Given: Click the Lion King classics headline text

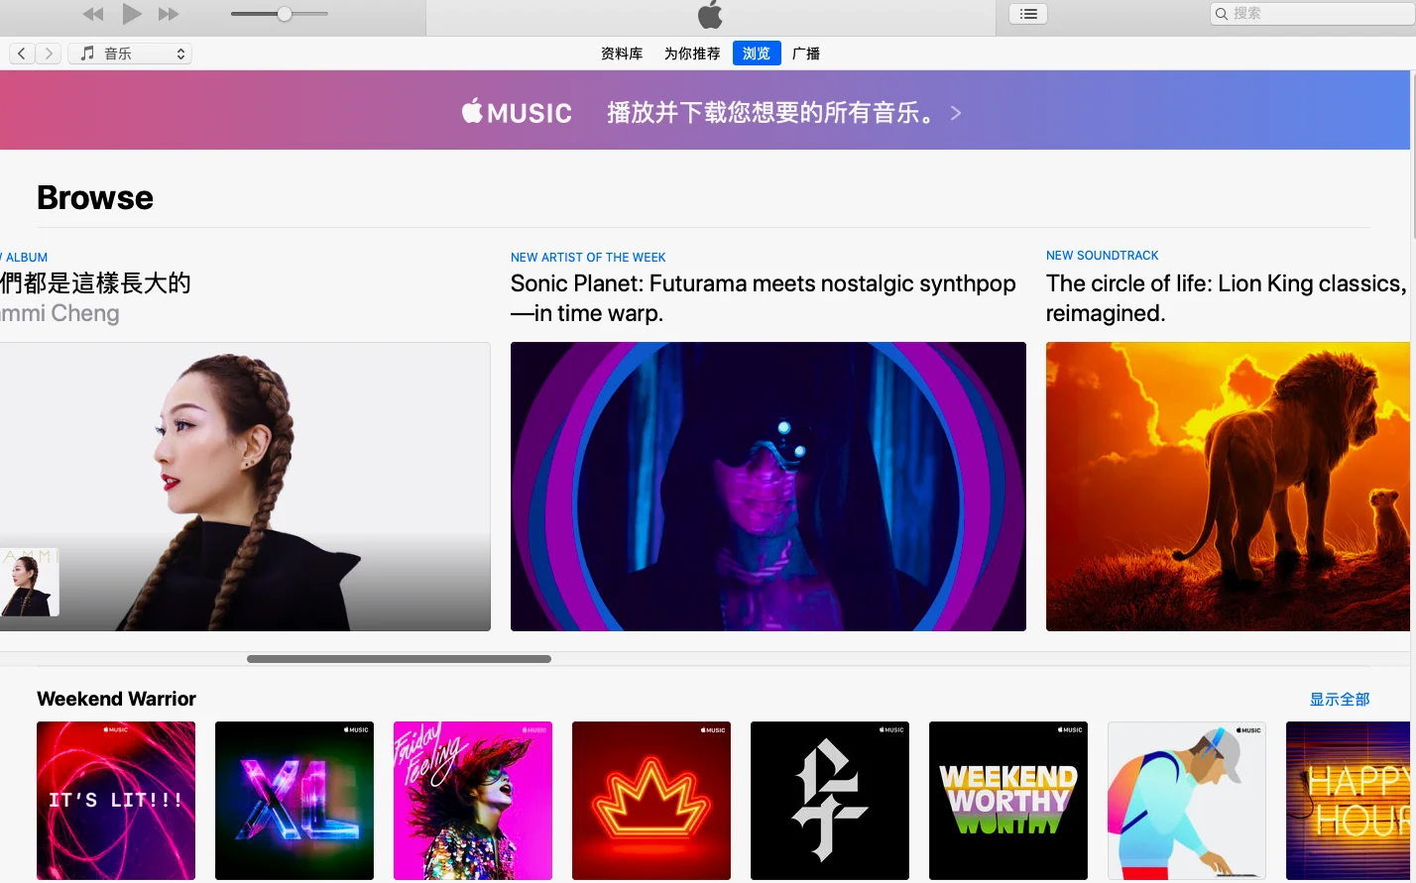Looking at the screenshot, I should click(x=1226, y=298).
